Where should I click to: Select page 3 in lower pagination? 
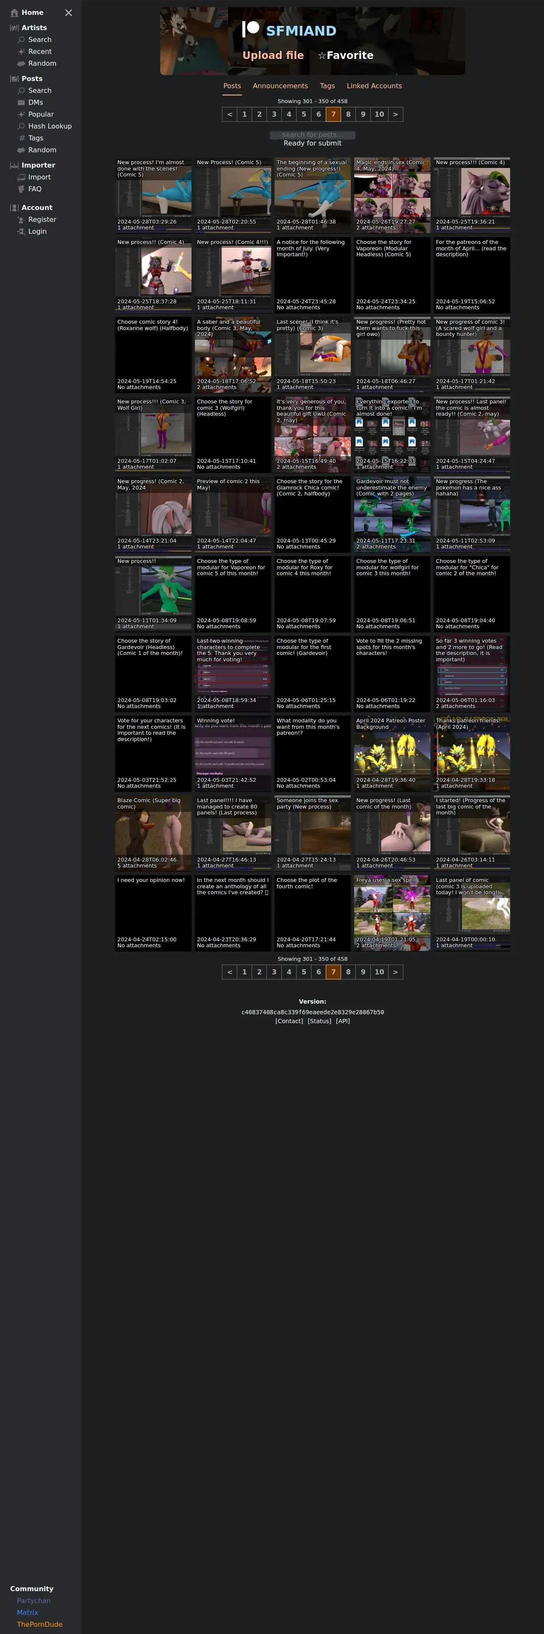pos(274,972)
